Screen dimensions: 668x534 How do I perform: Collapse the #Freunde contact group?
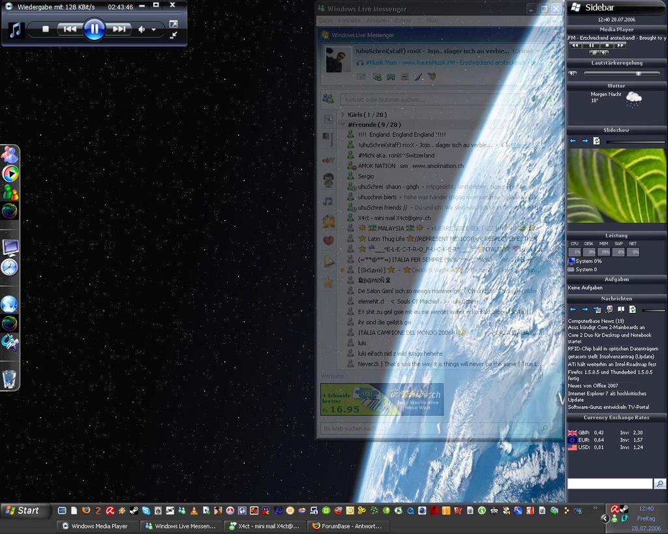tap(342, 125)
